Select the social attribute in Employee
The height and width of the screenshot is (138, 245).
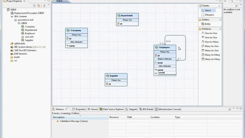click(167, 73)
